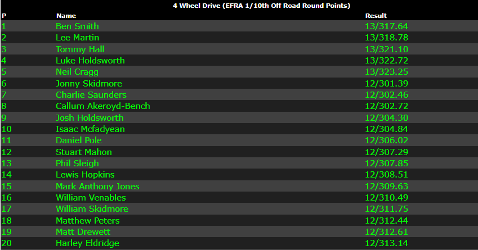Image resolution: width=478 pixels, height=250 pixels.
Task: Click the Result column header
Action: click(x=376, y=16)
